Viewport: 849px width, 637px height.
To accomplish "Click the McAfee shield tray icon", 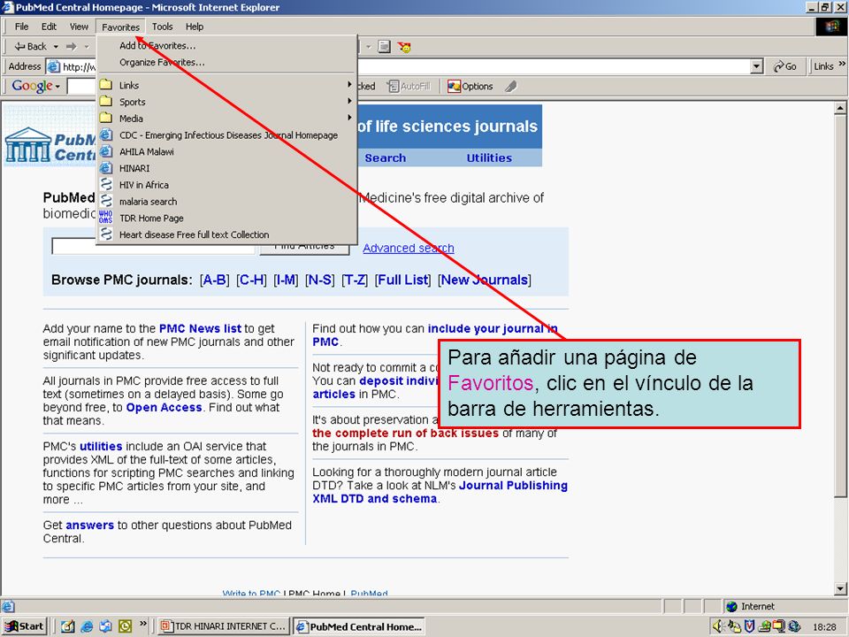I will coord(749,626).
